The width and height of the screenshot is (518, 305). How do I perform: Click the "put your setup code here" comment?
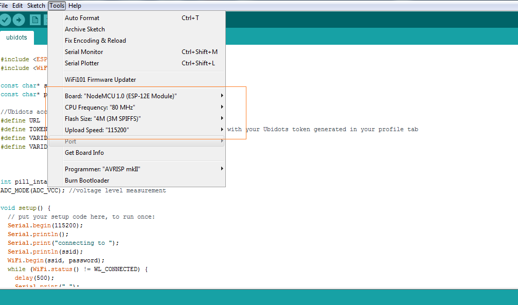click(81, 217)
